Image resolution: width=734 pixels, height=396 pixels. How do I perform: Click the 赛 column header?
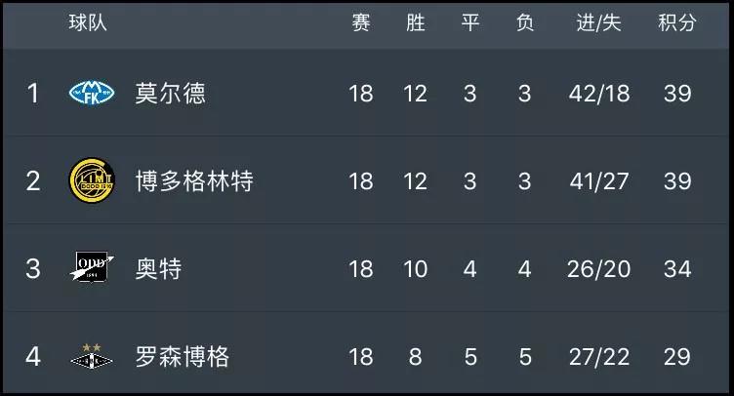361,22
